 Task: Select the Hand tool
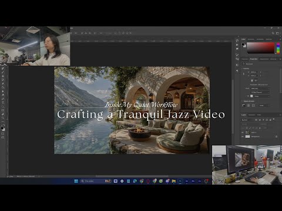point(3,114)
